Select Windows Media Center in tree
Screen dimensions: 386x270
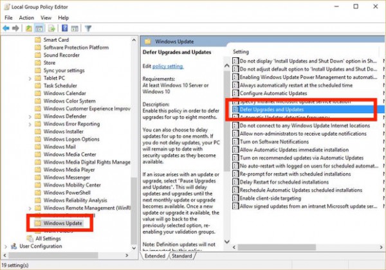[69, 154]
